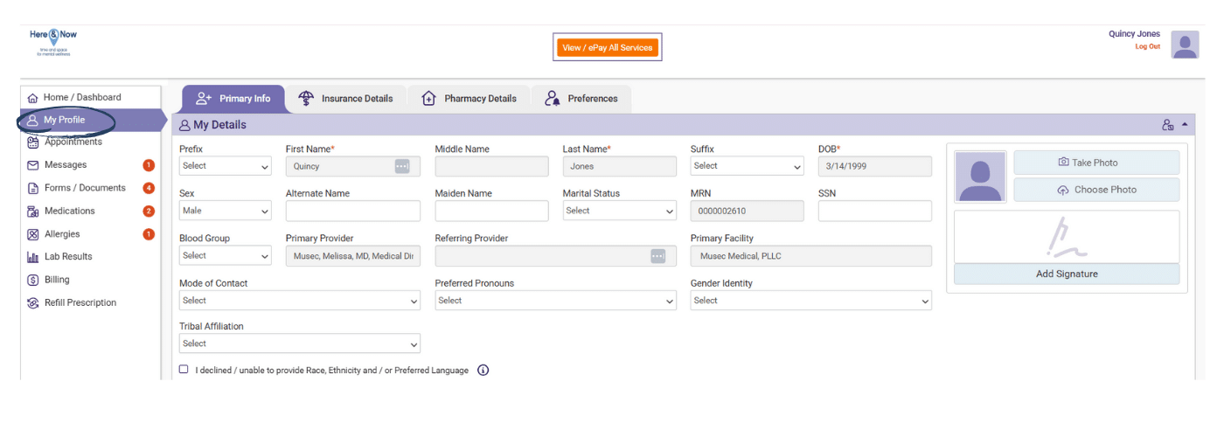This screenshot has height=437, width=1224.
Task: Click the SSN input field
Action: tap(875, 211)
